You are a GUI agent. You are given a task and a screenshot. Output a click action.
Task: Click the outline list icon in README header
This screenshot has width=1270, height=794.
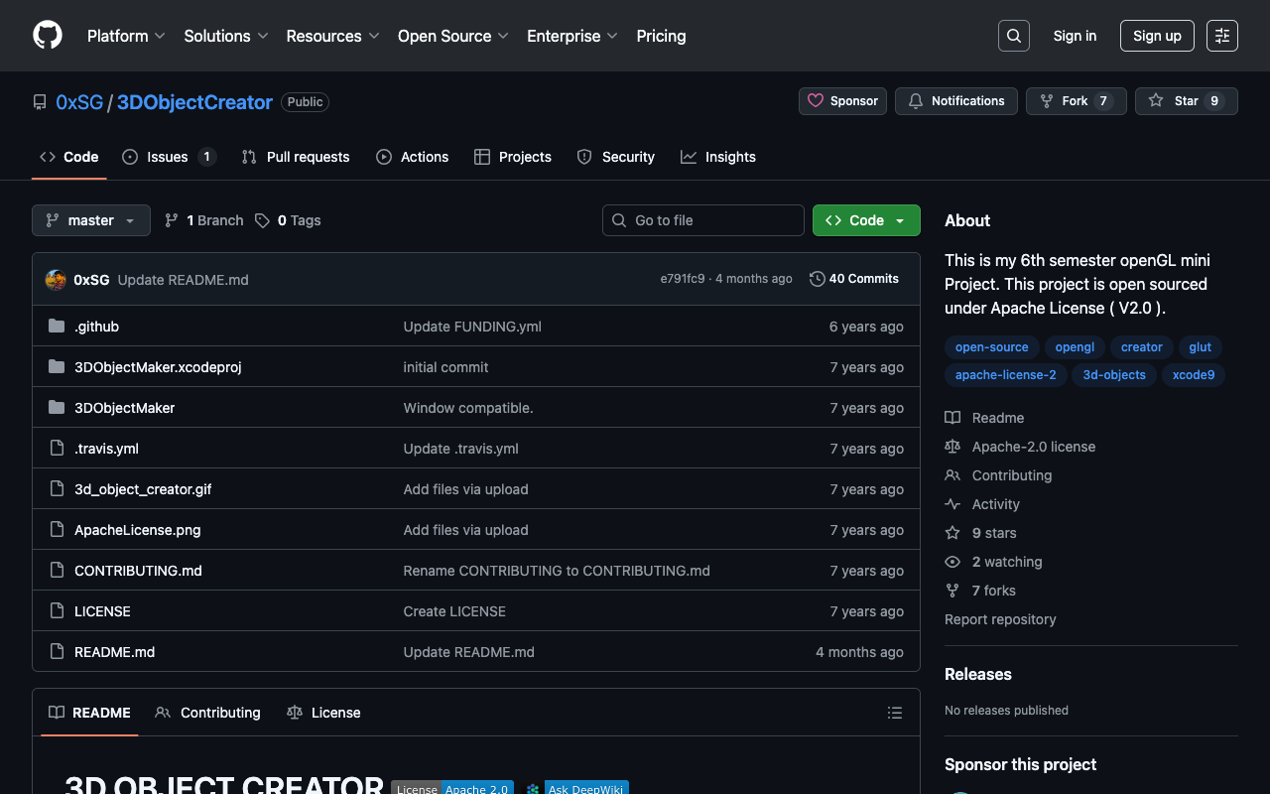(x=894, y=713)
